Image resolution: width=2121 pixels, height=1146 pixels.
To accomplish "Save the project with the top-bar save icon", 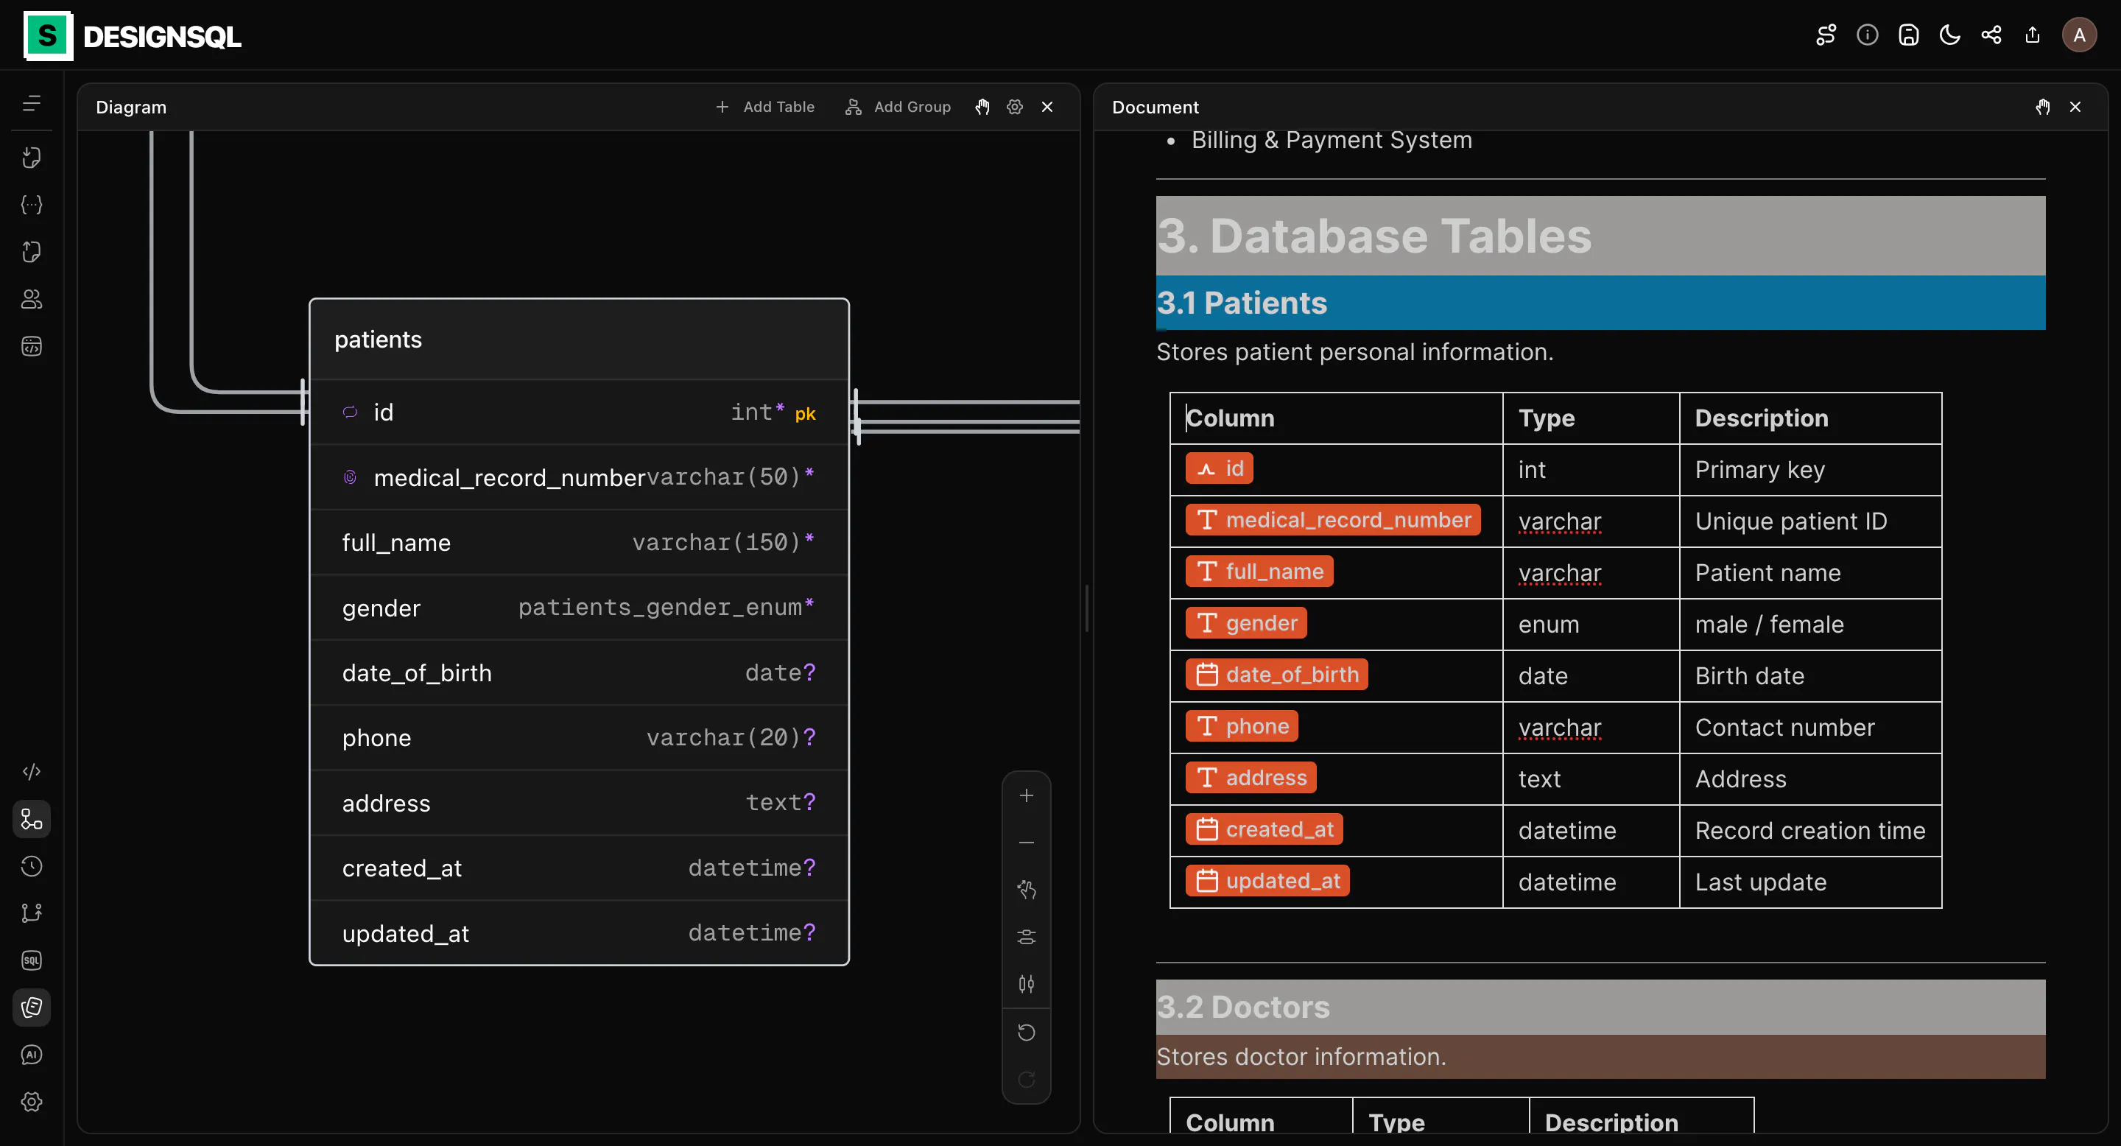I will coord(1909,35).
